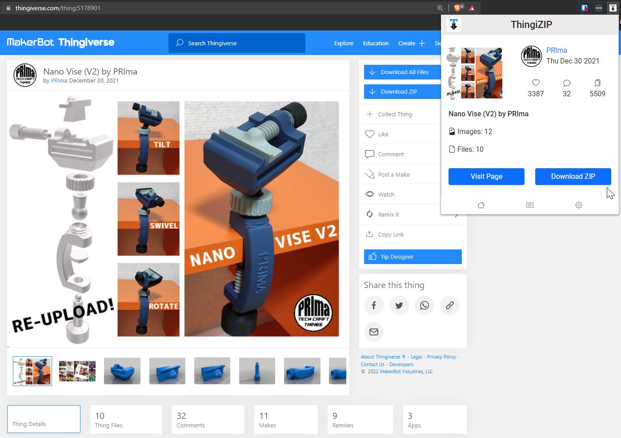The image size is (621, 438).
Task: Open the Contact Us link
Action: (373, 364)
